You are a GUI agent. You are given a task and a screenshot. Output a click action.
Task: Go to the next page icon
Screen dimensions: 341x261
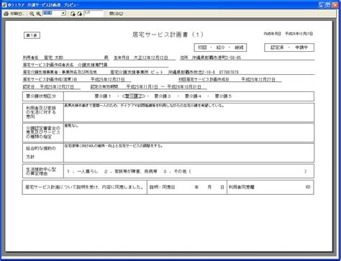pos(80,14)
